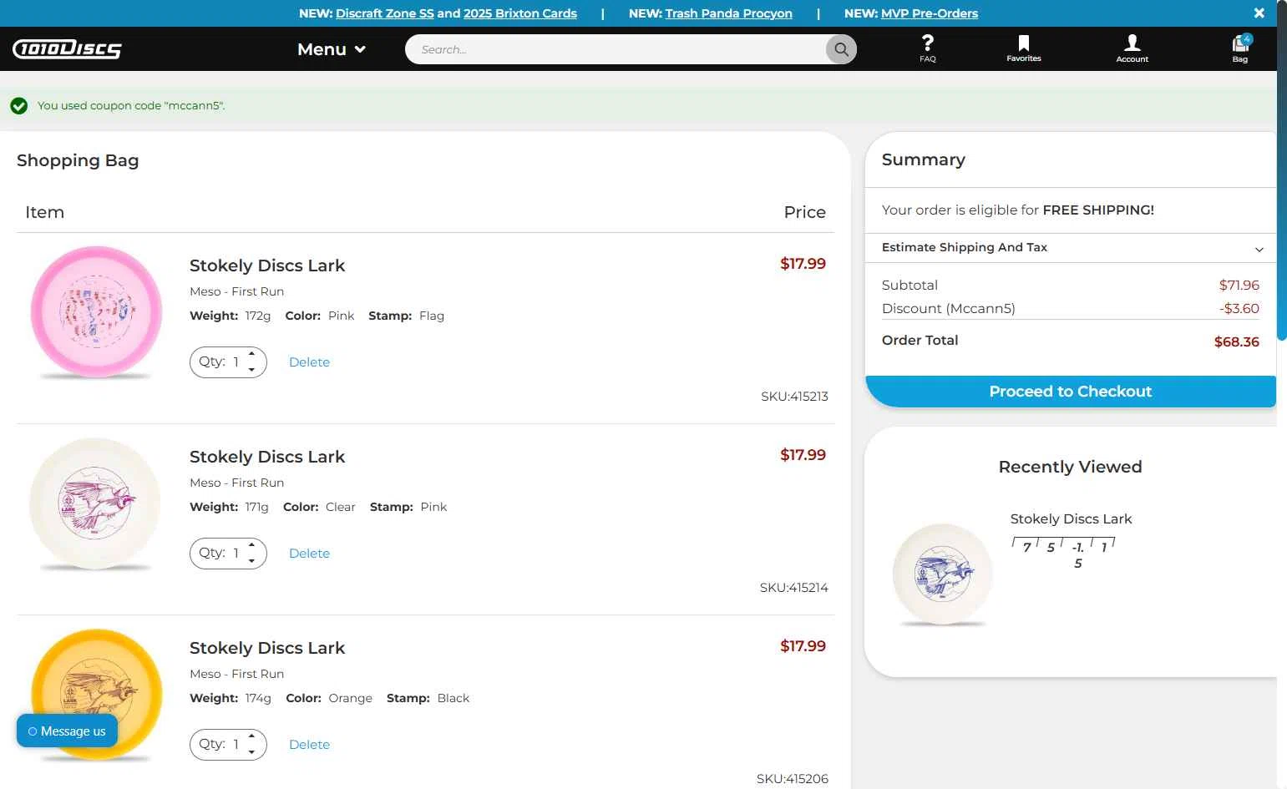Decrease quantity of pink Lark
1287x789 pixels.
click(251, 369)
